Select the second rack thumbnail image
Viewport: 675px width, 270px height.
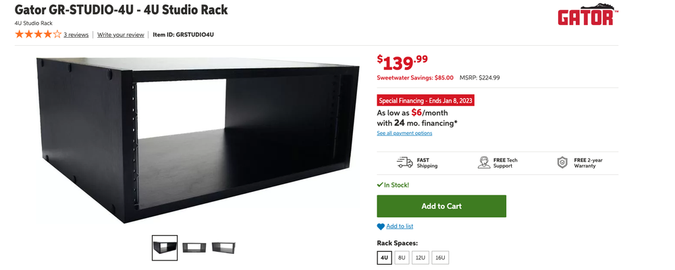click(x=194, y=248)
